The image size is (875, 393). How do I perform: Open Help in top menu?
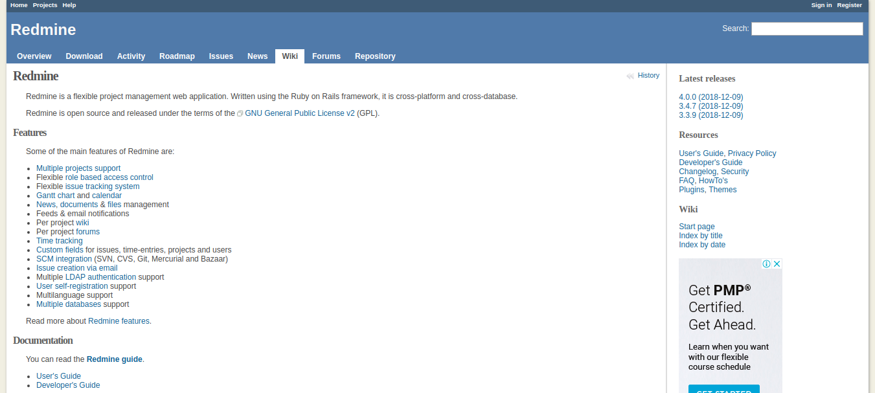click(x=69, y=5)
